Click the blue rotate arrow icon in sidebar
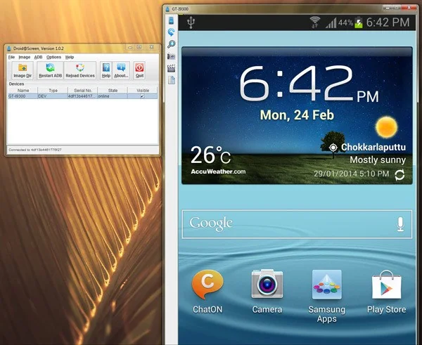 pos(171,32)
